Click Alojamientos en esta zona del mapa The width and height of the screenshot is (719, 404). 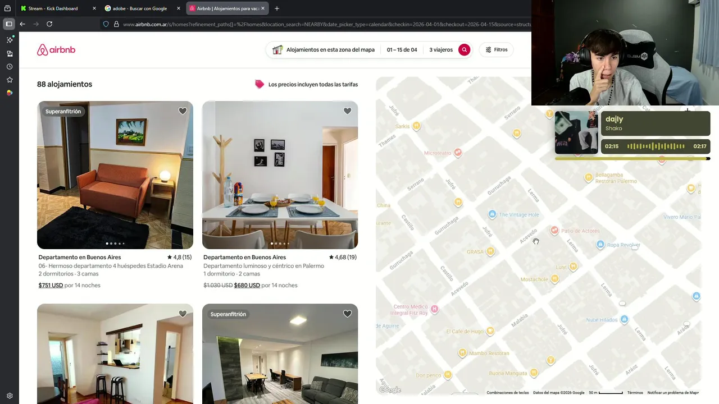tap(330, 50)
